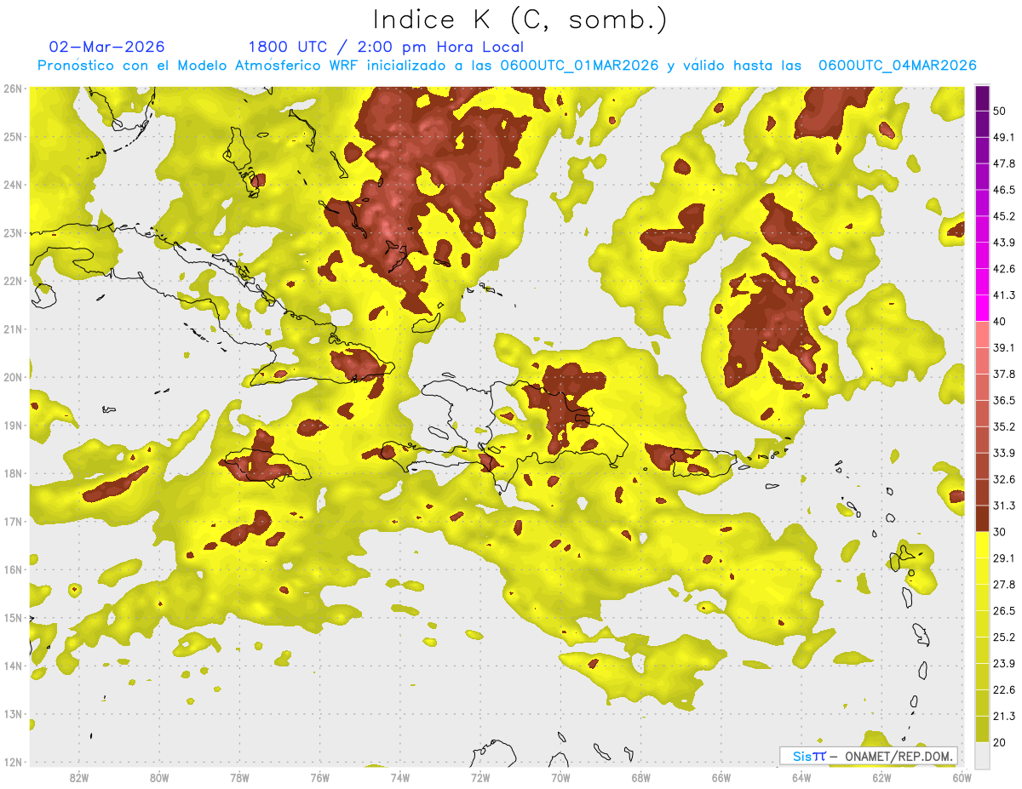Click the '68W' longitude label
The height and width of the screenshot is (789, 1022).
pos(641,778)
